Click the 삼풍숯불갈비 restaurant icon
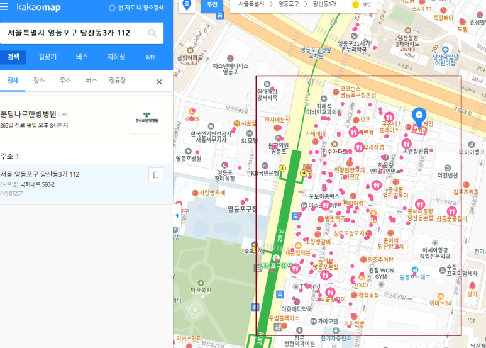The width and height of the screenshot is (486, 348). 452,211
